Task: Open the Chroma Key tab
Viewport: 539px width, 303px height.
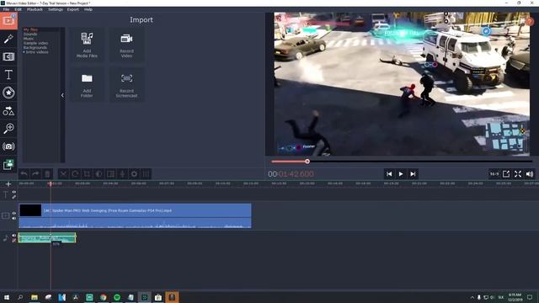Action: pyautogui.click(x=8, y=165)
